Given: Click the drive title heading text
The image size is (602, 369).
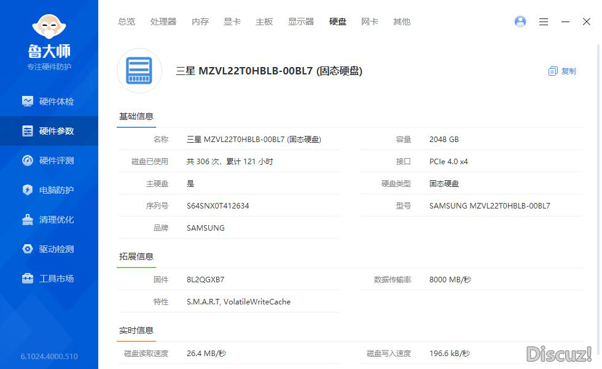Looking at the screenshot, I should 269,71.
